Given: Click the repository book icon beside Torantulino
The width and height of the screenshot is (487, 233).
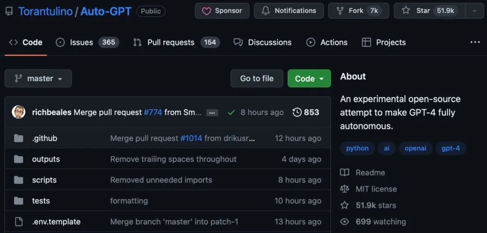Looking at the screenshot, I should tap(9, 11).
